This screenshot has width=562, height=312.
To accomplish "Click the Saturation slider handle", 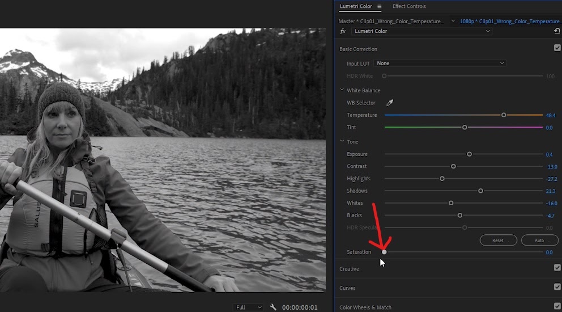I will 384,252.
